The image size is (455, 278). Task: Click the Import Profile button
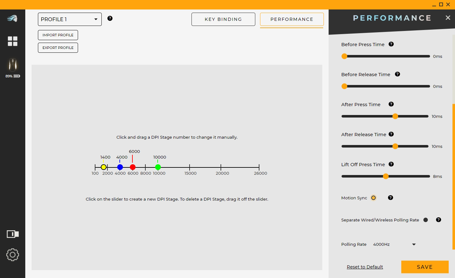point(58,35)
